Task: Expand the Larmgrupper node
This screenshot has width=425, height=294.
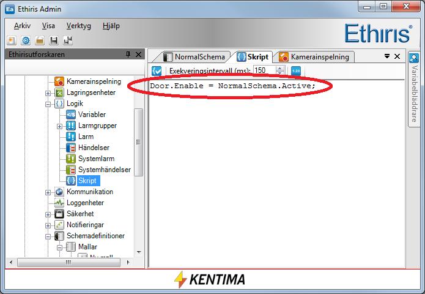Action: coord(60,126)
